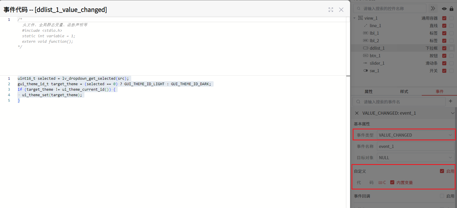Open the event type VALUE_CHANGED dropdown
Screen dimensions: 457x208
tap(415, 135)
